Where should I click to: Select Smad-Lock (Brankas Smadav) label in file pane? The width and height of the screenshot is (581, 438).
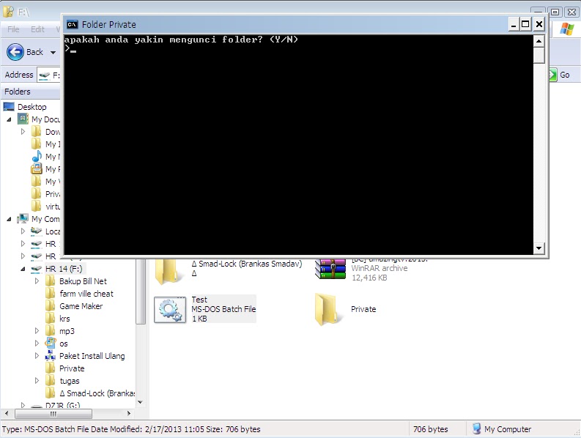click(x=247, y=264)
